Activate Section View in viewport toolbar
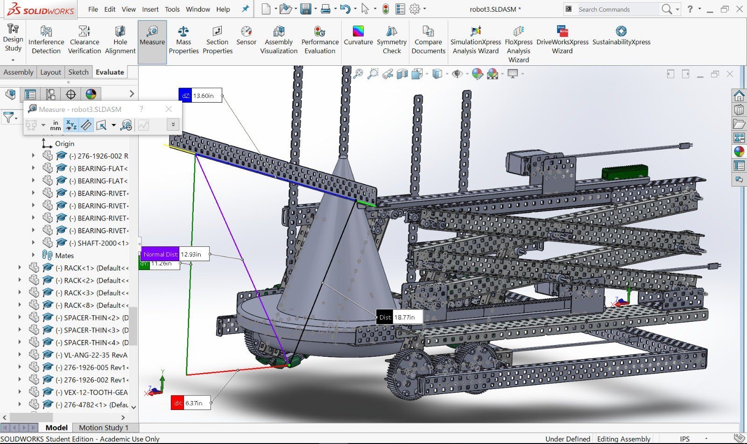This screenshot has width=747, height=444. tap(402, 74)
